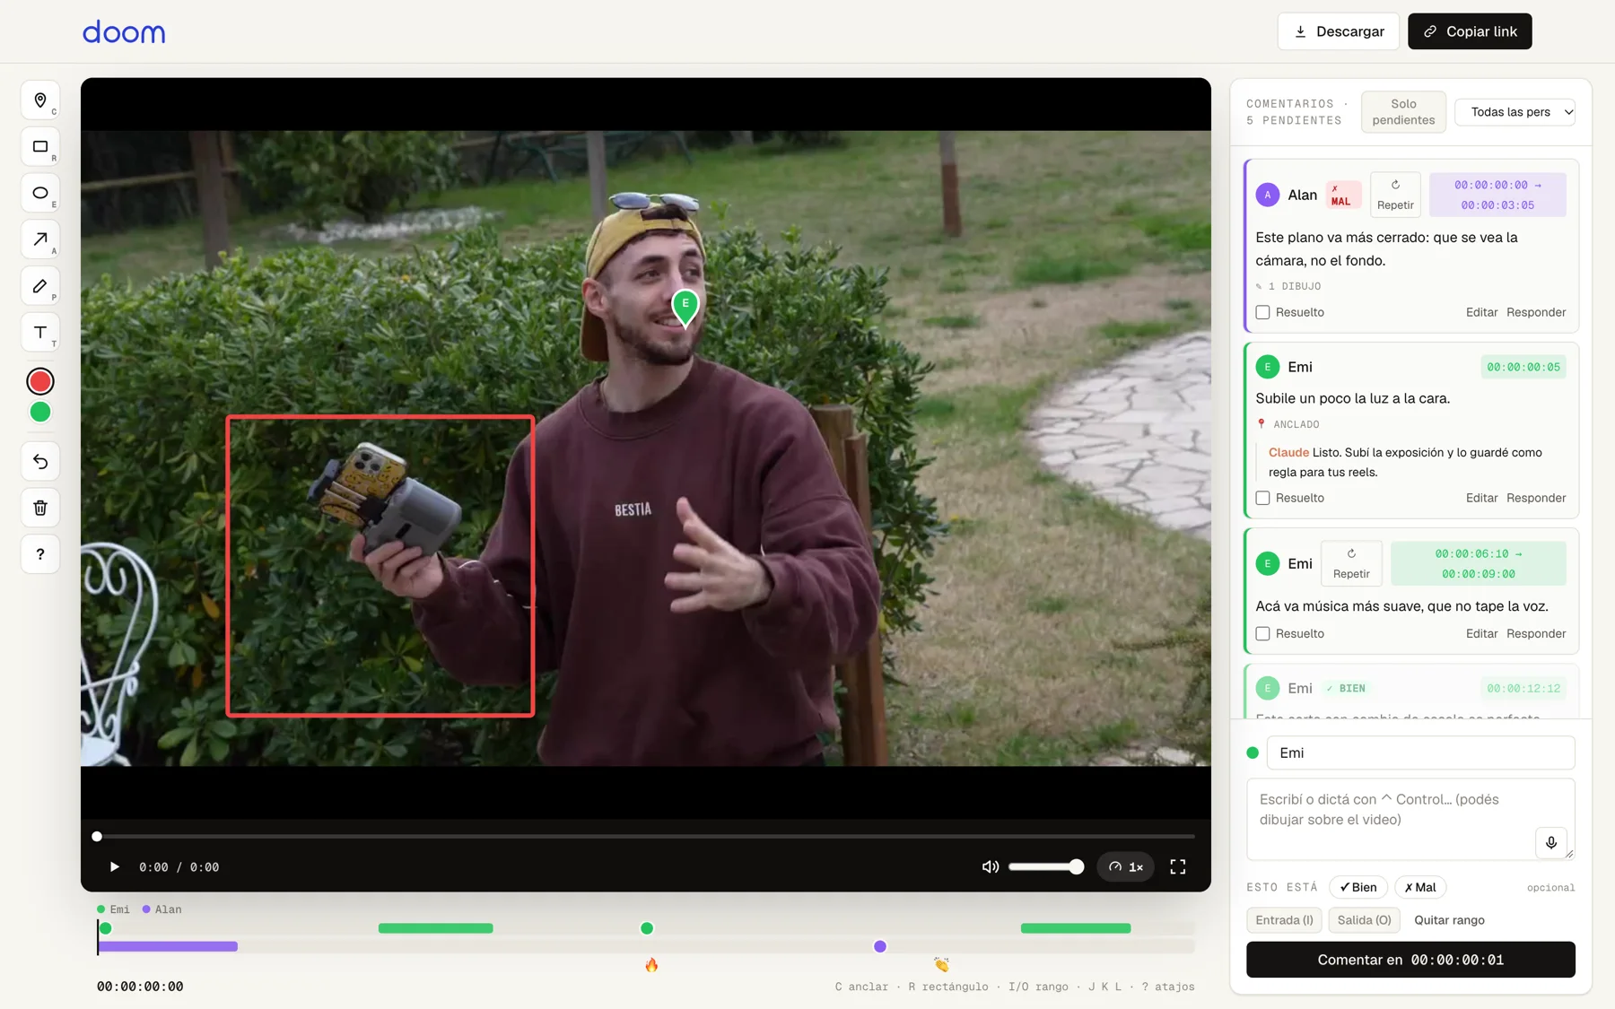Click the undo arrow icon

(x=40, y=461)
